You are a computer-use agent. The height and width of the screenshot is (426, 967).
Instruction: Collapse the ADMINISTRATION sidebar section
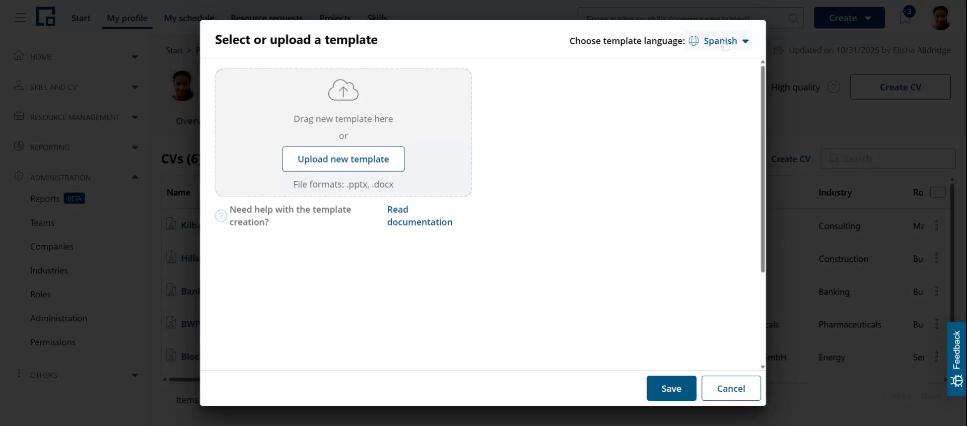click(135, 177)
